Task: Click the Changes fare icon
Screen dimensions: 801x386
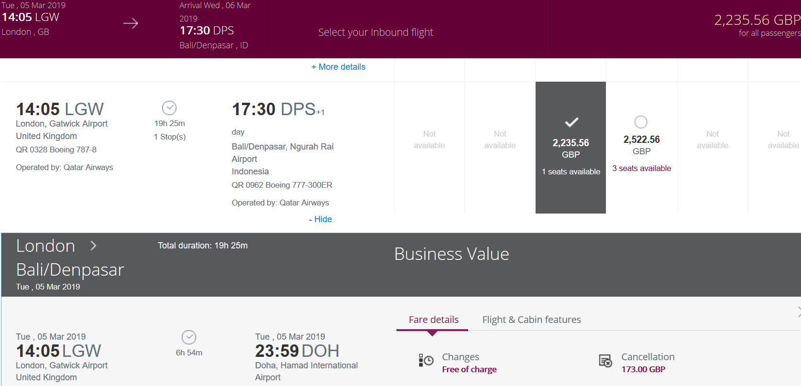Action: coord(426,360)
